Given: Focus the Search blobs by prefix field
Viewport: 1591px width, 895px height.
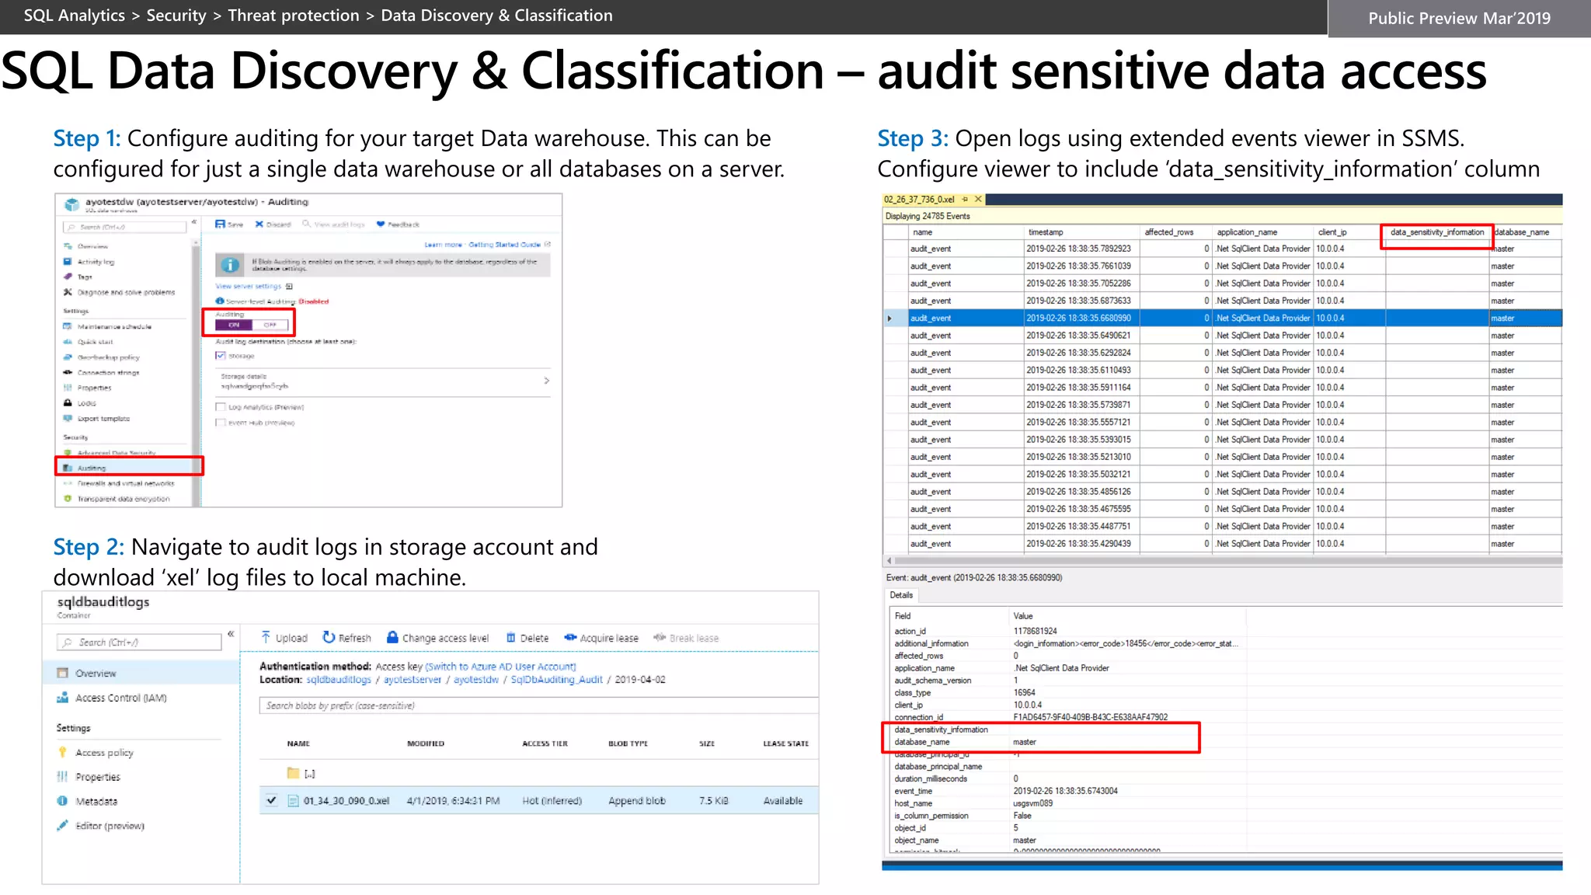Looking at the screenshot, I should (x=538, y=705).
